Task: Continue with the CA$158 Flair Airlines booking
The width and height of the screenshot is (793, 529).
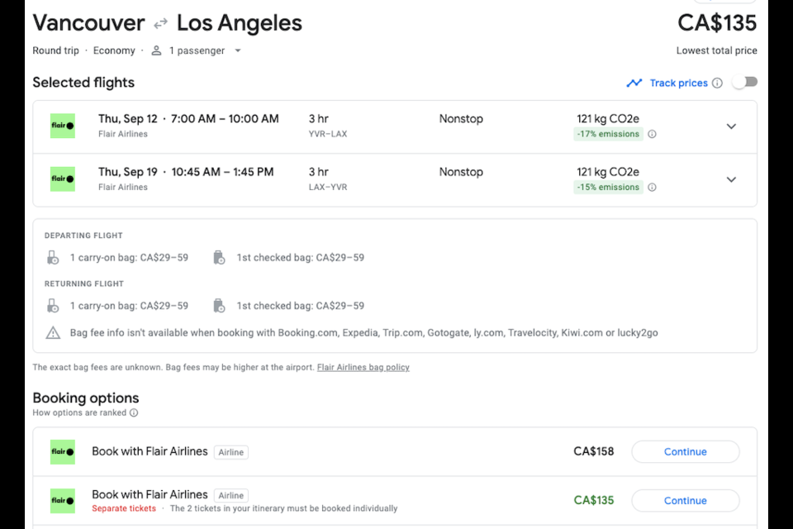Action: [686, 451]
